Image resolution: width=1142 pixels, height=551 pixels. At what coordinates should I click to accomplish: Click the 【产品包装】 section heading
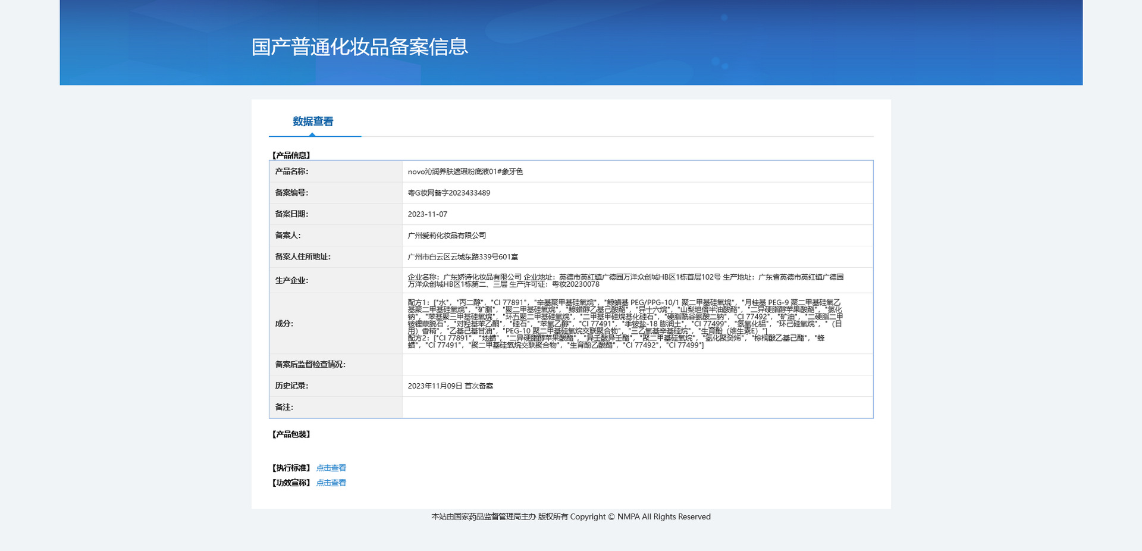(x=291, y=434)
